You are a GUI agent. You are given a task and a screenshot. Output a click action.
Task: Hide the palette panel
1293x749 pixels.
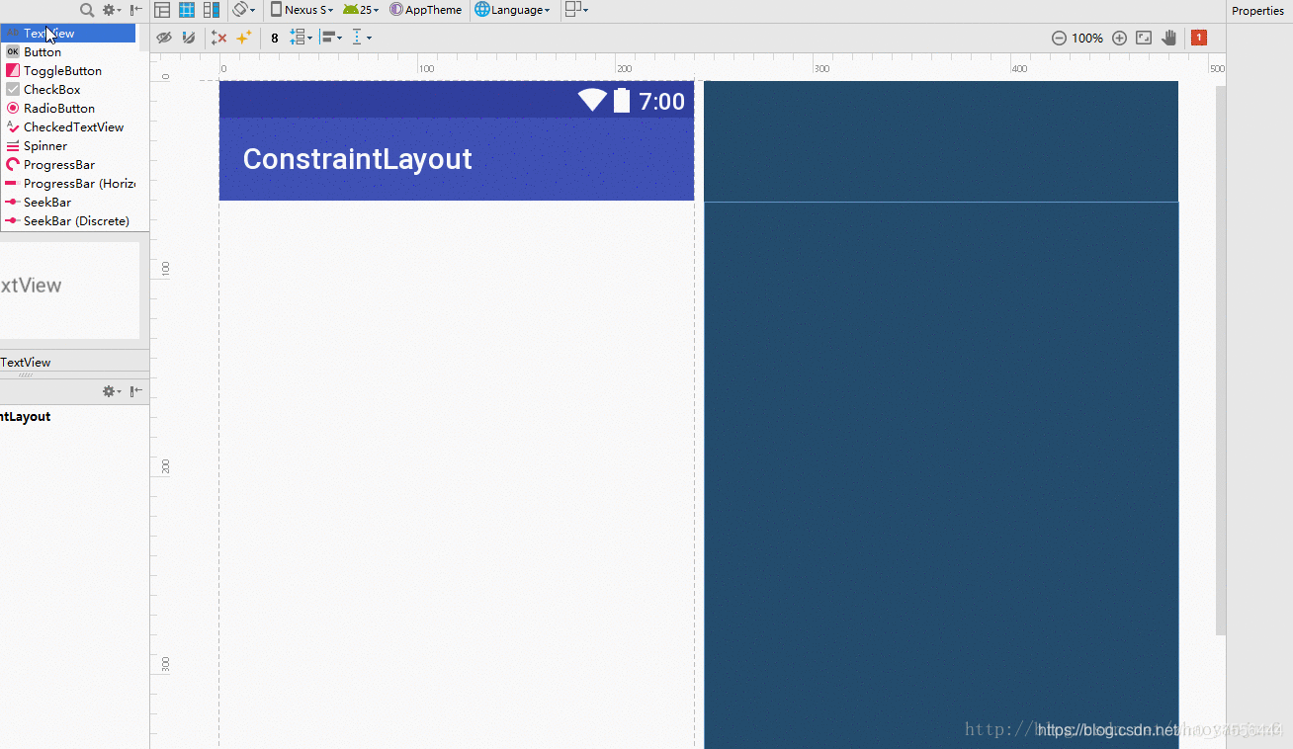[x=136, y=10]
